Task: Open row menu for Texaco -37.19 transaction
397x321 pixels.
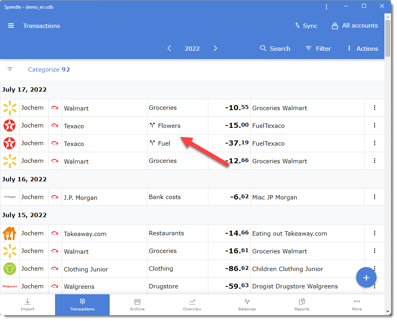Action: (x=375, y=143)
